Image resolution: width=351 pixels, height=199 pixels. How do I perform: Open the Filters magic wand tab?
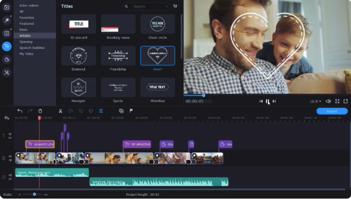pos(7,20)
